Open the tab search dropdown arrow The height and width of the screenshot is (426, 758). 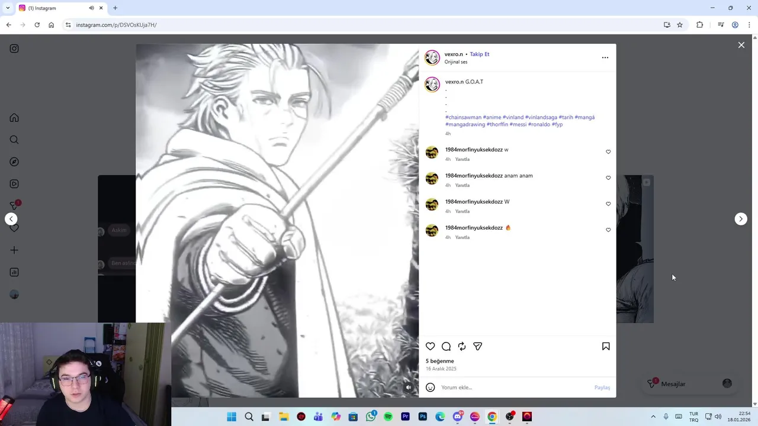click(x=7, y=8)
